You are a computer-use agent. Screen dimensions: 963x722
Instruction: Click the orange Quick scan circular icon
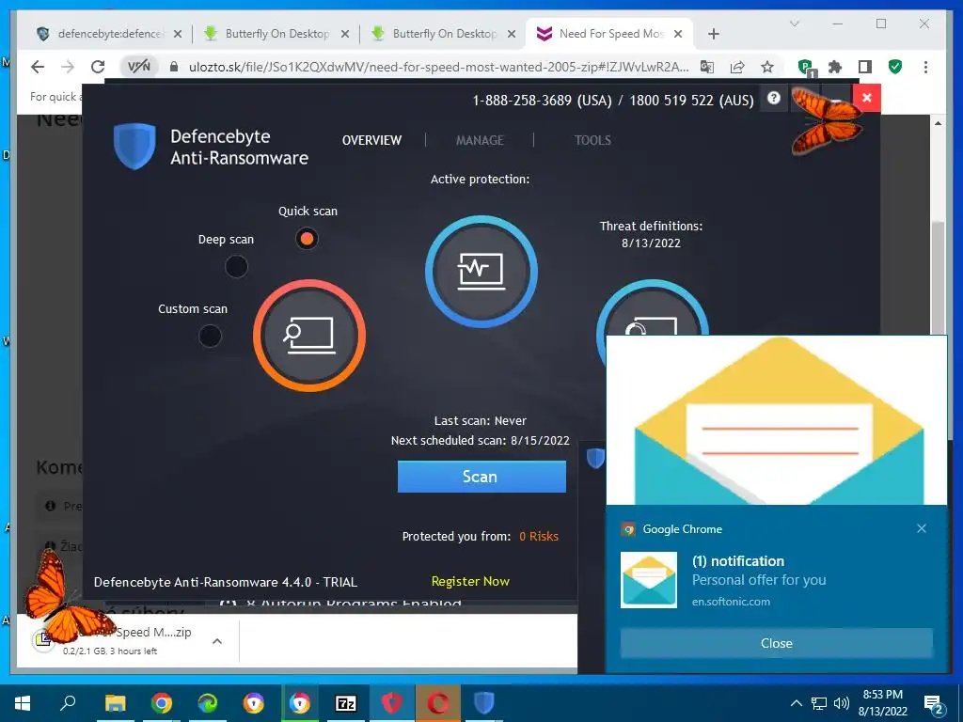pyautogui.click(x=308, y=336)
